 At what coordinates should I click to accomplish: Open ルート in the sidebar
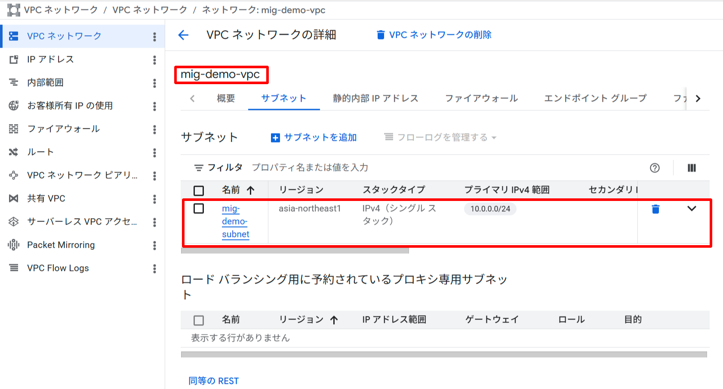[40, 152]
